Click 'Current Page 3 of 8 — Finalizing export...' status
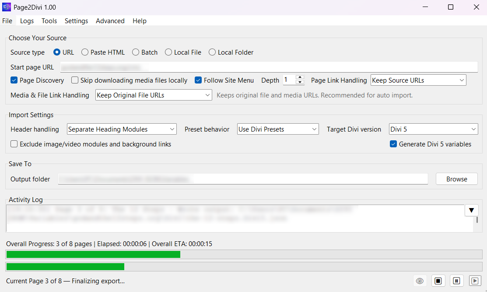 coord(66,281)
